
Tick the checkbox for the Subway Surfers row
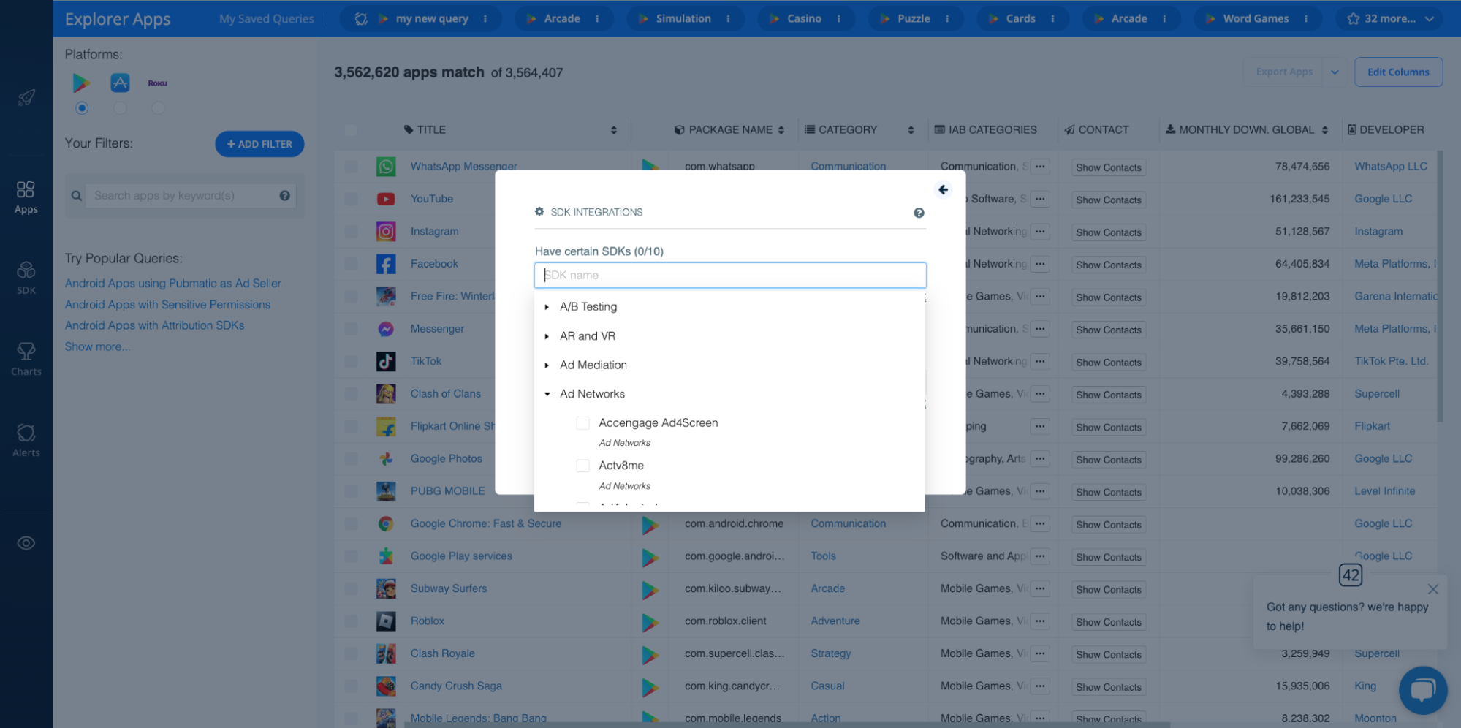(351, 588)
